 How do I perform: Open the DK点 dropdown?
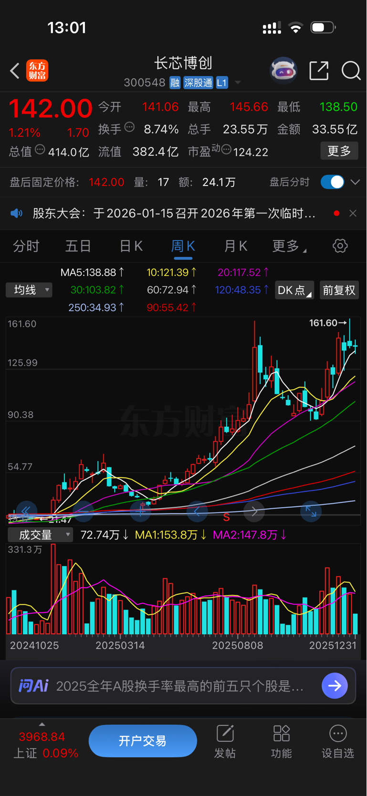(x=294, y=290)
